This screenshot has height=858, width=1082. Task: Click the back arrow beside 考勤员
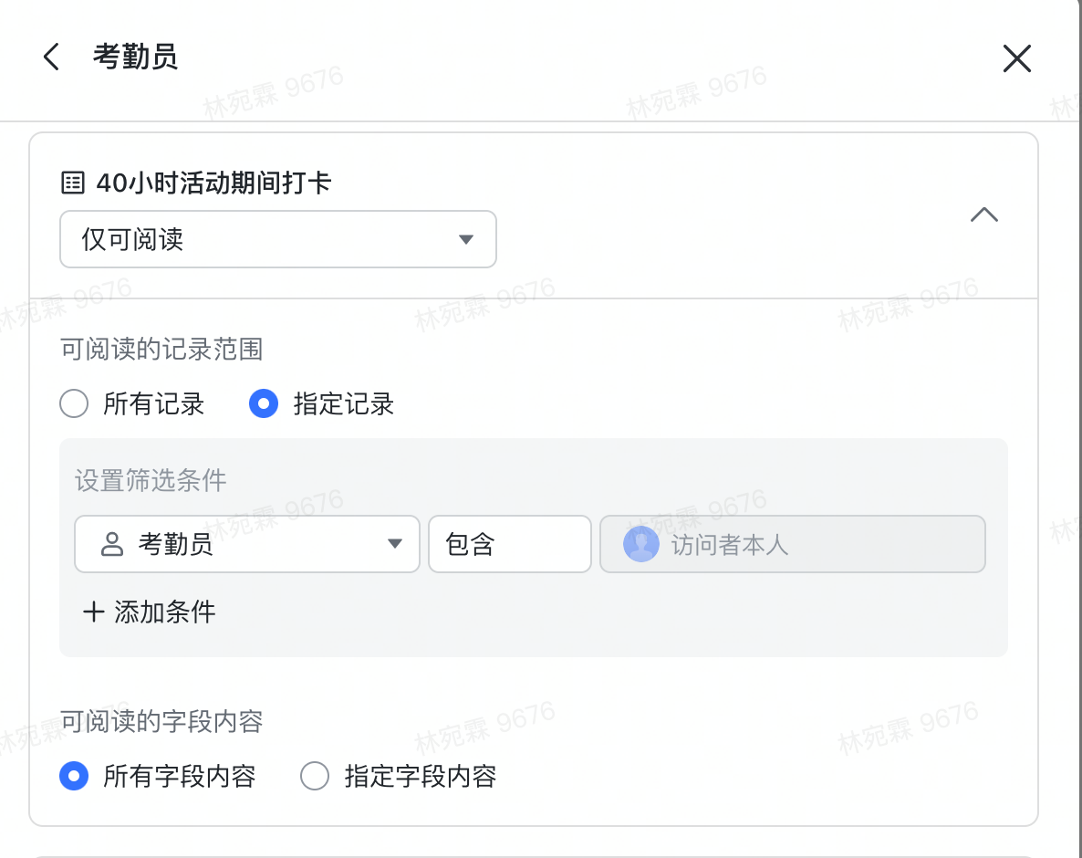pyautogui.click(x=51, y=57)
